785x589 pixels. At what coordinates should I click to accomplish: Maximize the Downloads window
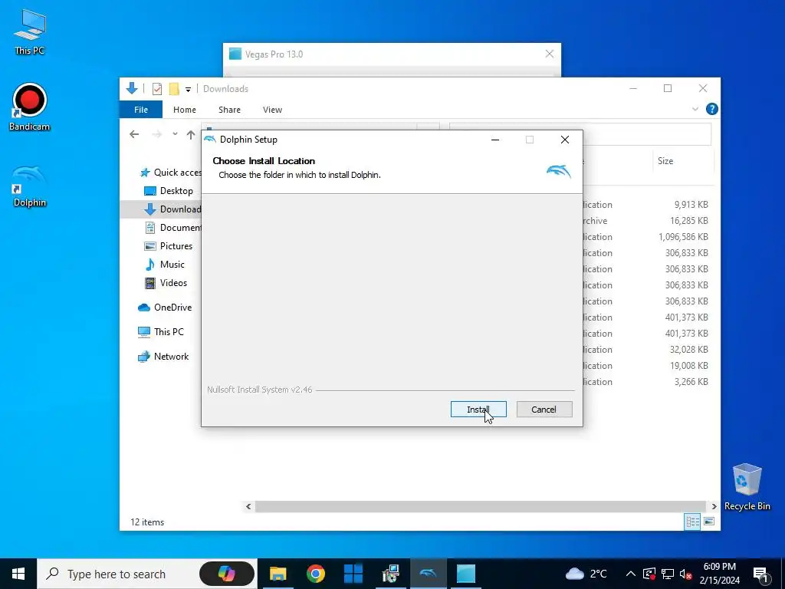pos(668,89)
